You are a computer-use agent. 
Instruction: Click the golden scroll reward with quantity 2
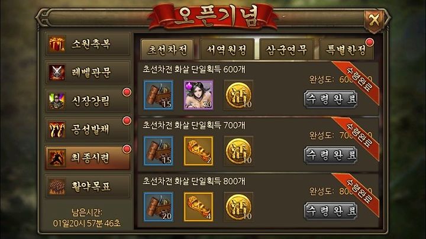pos(198,151)
